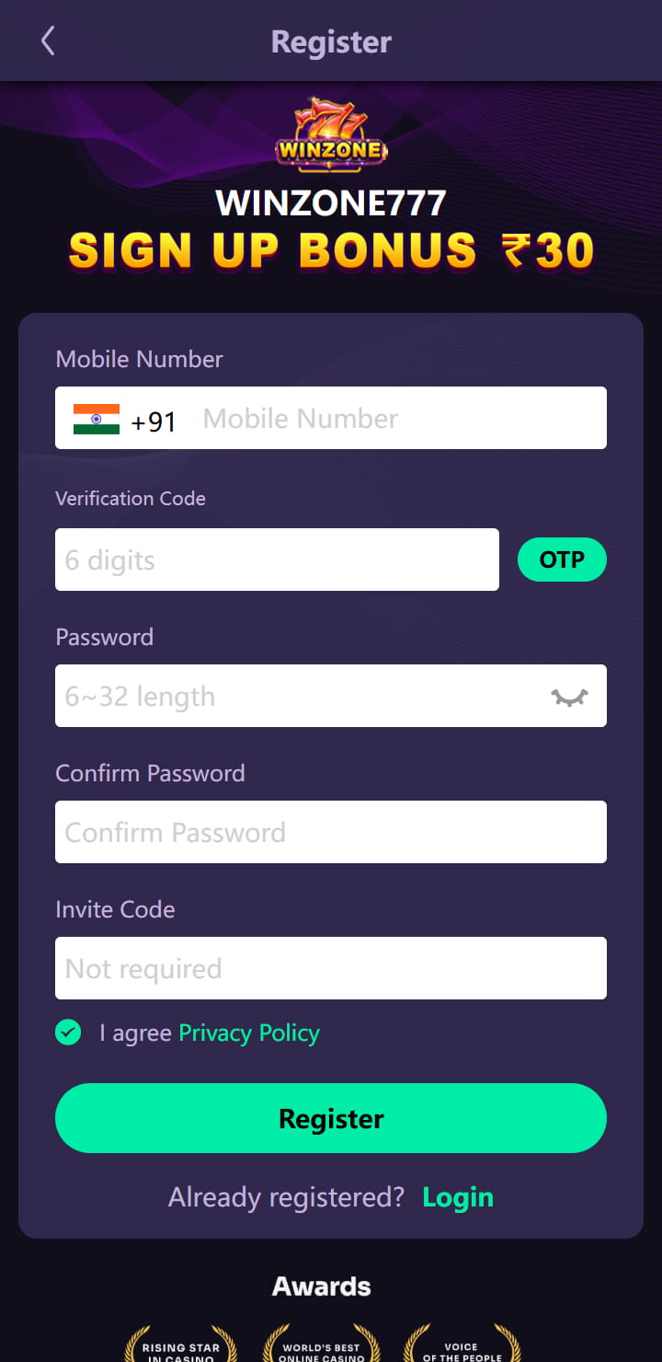662x1362 pixels.
Task: Click the Confirm Password input field
Action: [x=331, y=832]
